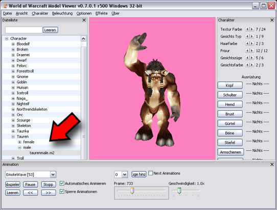Expand the Goblin tree node
Screen dimensions: 277x210
(13, 82)
